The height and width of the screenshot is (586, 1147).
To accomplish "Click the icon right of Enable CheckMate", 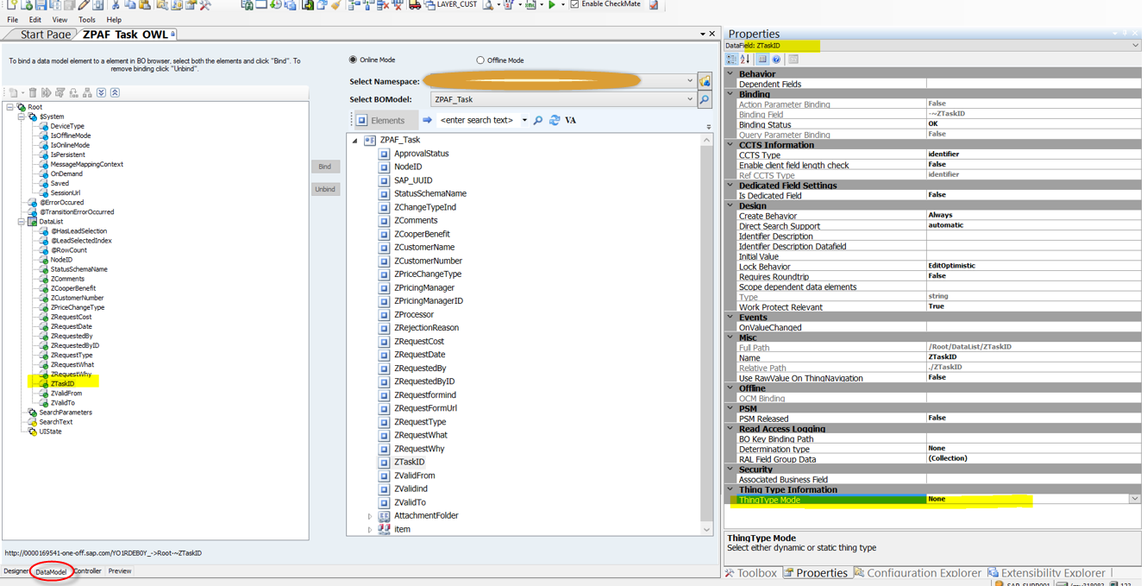I will [654, 5].
